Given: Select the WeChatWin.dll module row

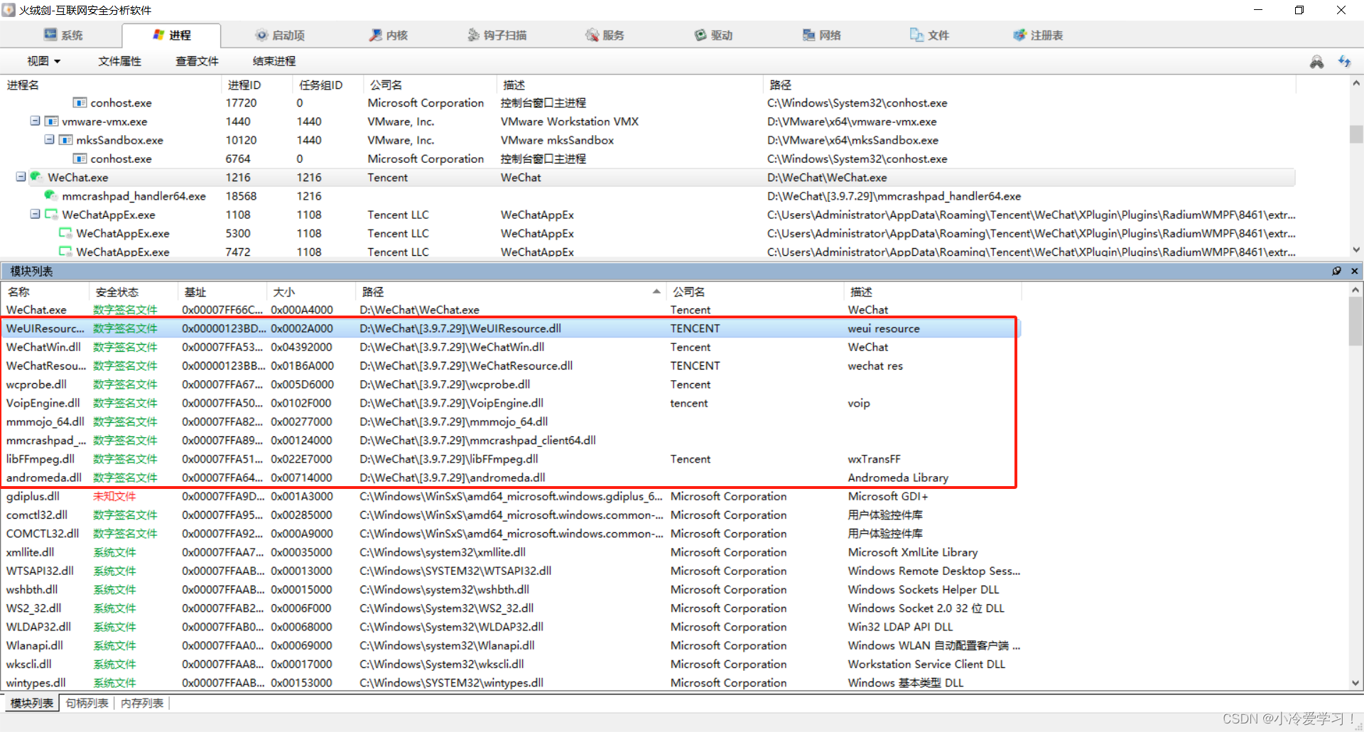Looking at the screenshot, I should click(x=511, y=347).
